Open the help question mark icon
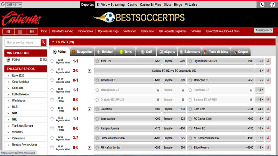The image size is (278, 156). pyautogui.click(x=273, y=5)
